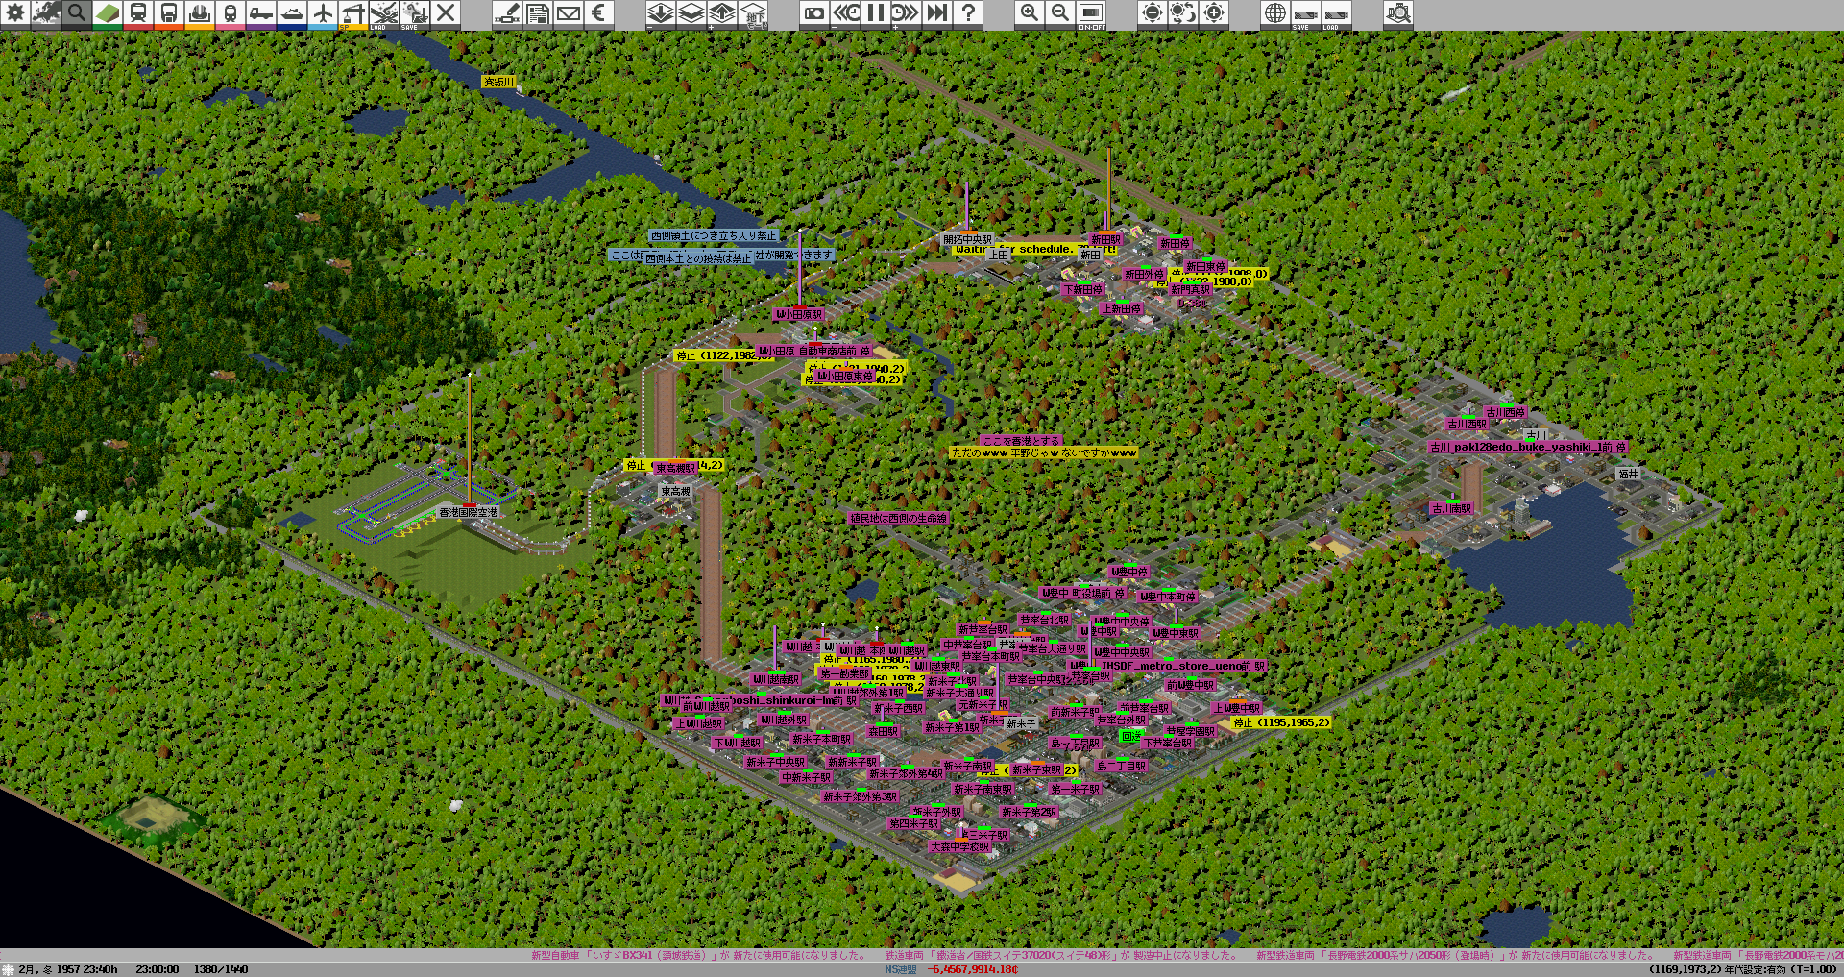
Task: Open the ship and harbour tools
Action: (x=292, y=13)
